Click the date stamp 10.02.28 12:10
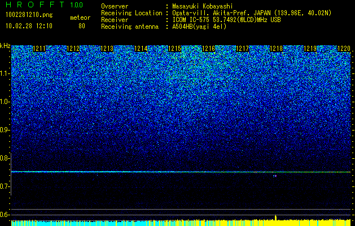 click(x=29, y=26)
